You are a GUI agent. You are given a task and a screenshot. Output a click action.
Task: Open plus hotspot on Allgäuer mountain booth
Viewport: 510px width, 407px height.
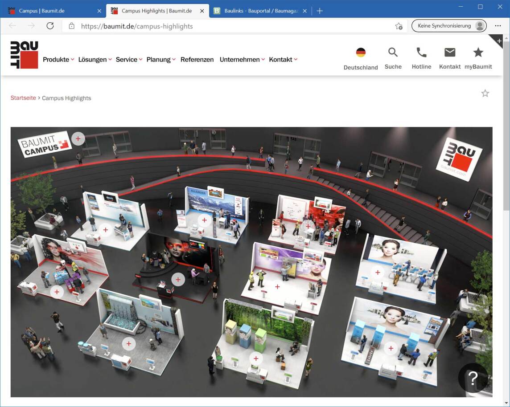click(x=204, y=220)
